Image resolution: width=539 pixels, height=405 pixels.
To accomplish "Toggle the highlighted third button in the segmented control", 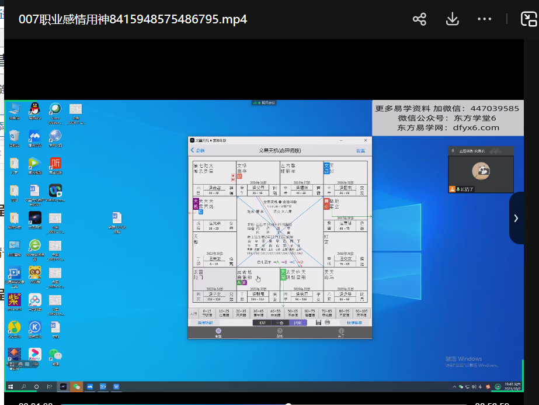I will [x=297, y=323].
